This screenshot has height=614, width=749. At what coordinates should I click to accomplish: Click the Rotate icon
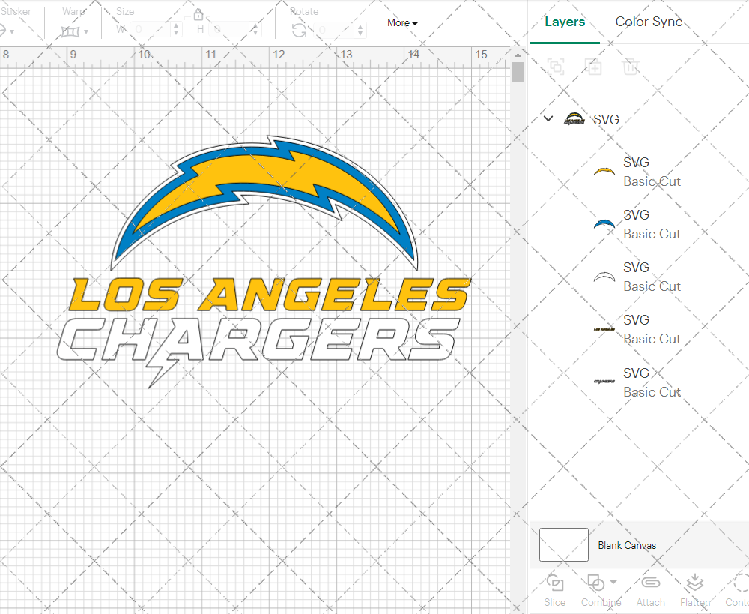[300, 31]
